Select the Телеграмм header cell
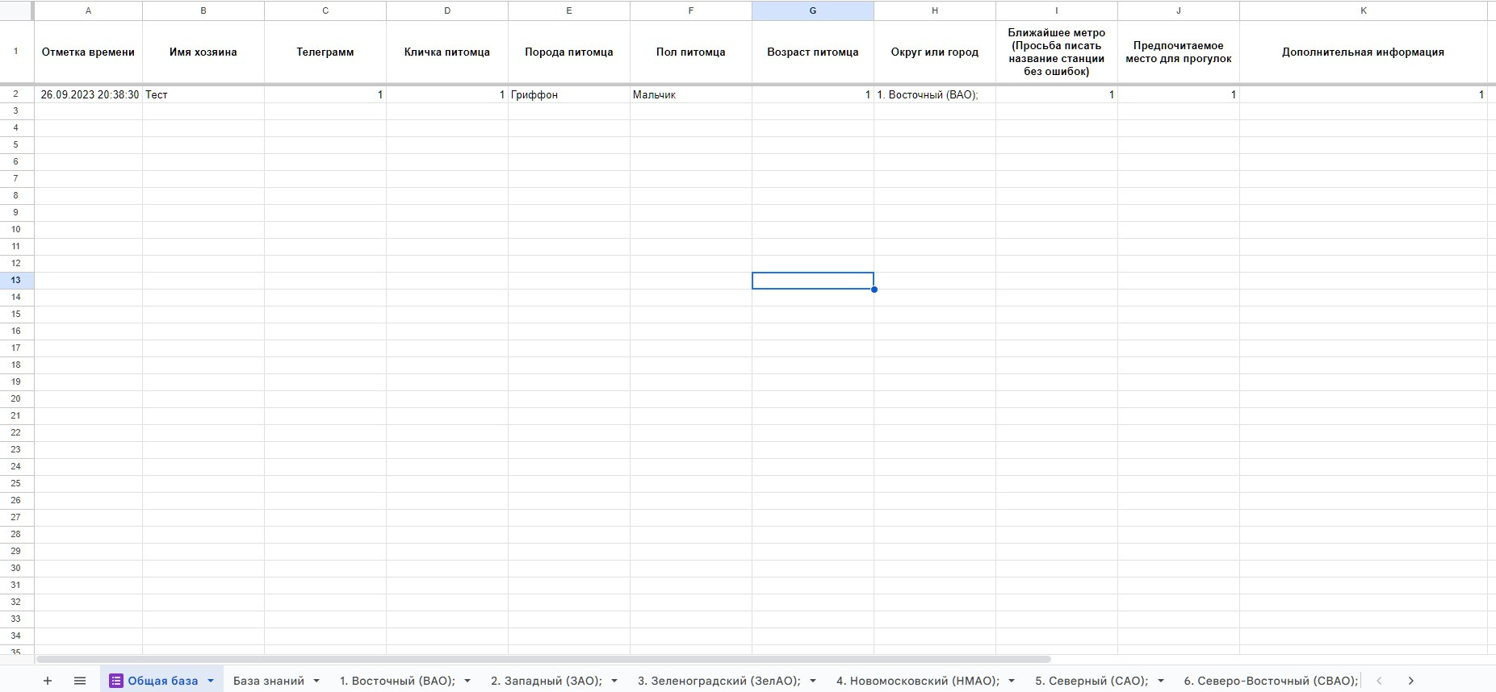 [x=325, y=52]
